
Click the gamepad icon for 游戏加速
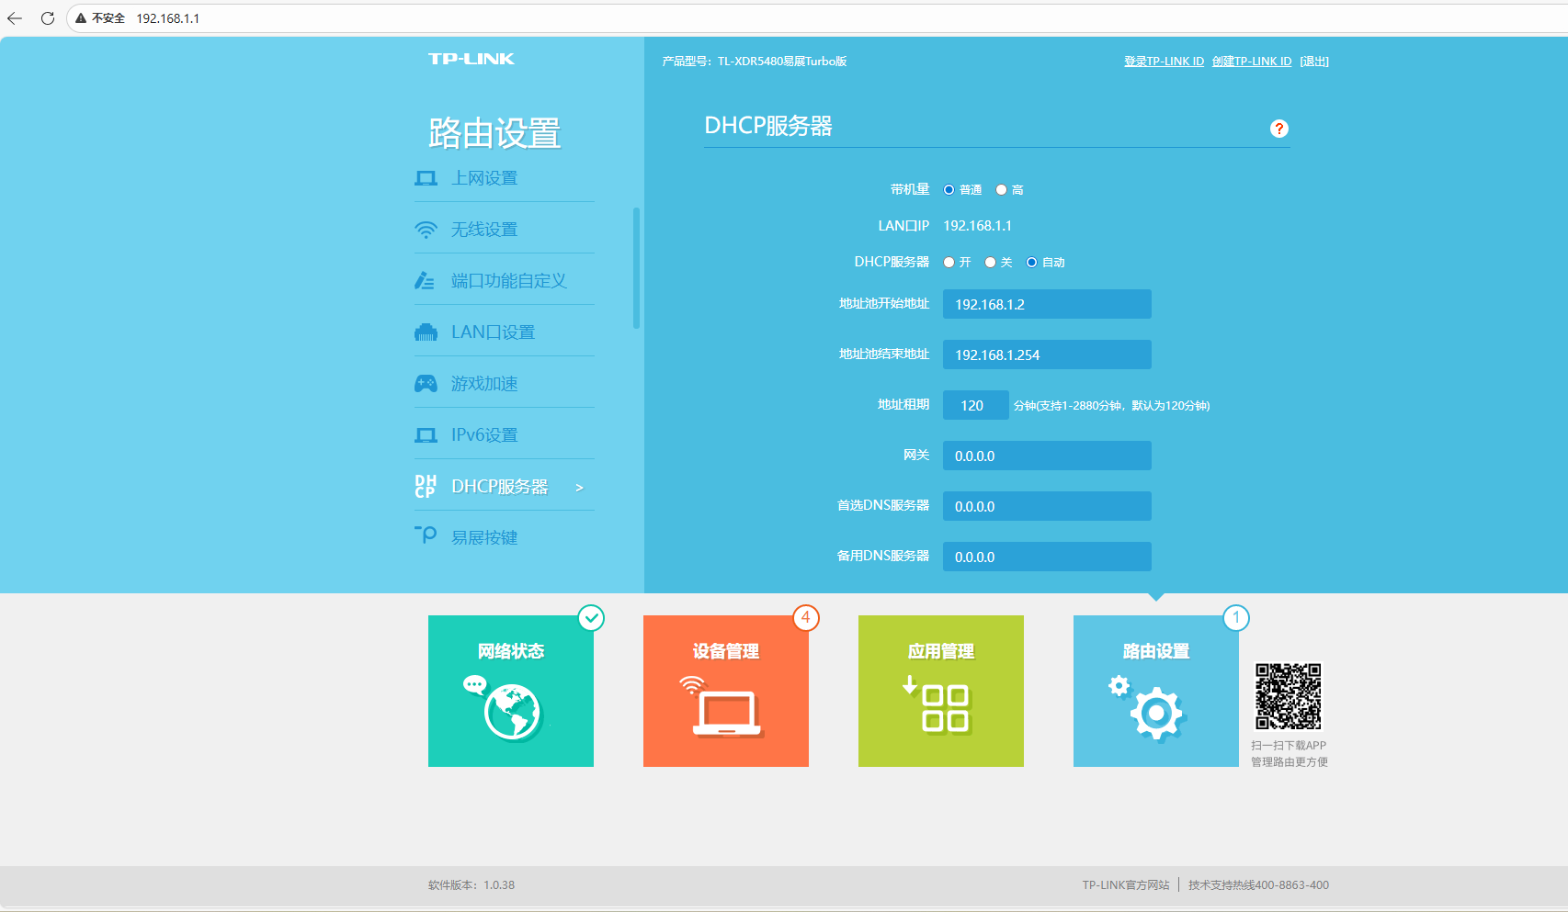(x=426, y=384)
